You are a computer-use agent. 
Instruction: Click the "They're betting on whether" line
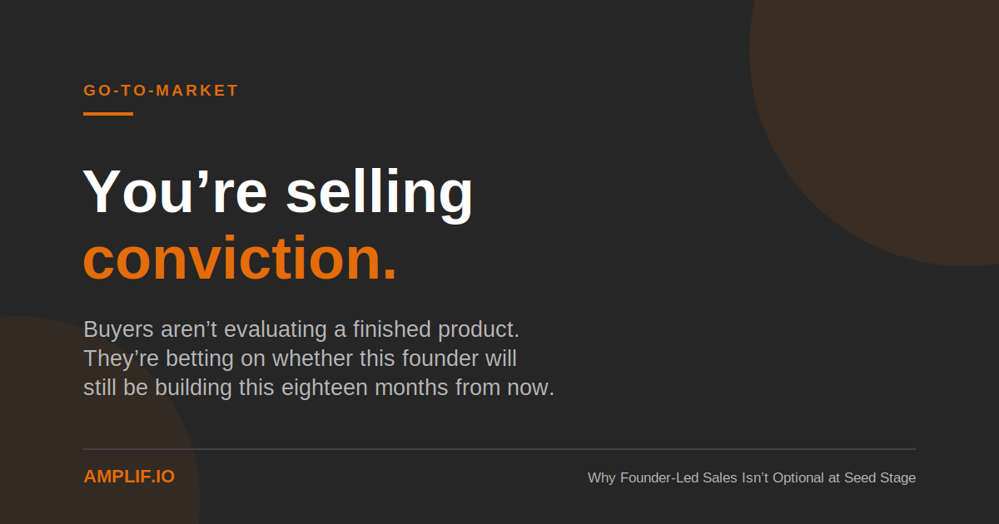click(x=300, y=358)
